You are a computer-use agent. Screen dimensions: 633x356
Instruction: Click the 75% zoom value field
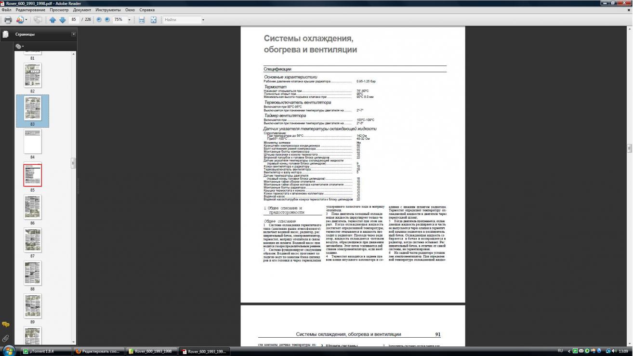tap(119, 20)
